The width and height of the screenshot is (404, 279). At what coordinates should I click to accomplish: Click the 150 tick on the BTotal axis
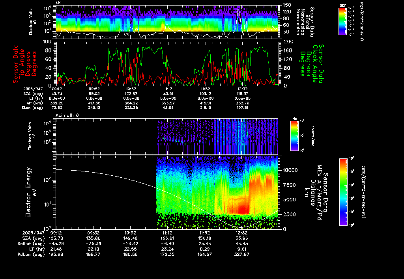pos(287,5)
